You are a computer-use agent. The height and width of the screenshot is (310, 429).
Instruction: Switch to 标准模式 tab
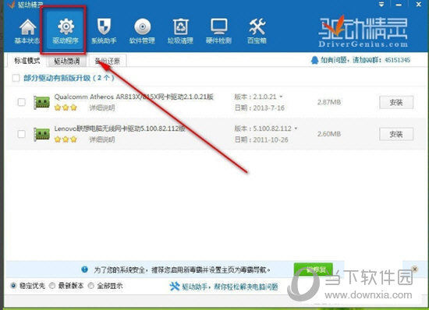(x=27, y=61)
